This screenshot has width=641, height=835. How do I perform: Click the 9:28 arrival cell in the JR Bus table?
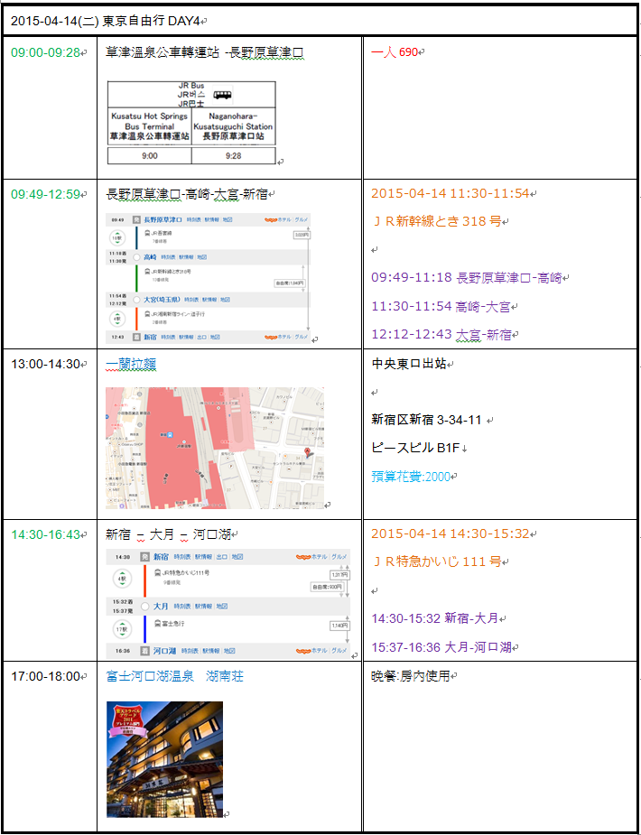(233, 156)
